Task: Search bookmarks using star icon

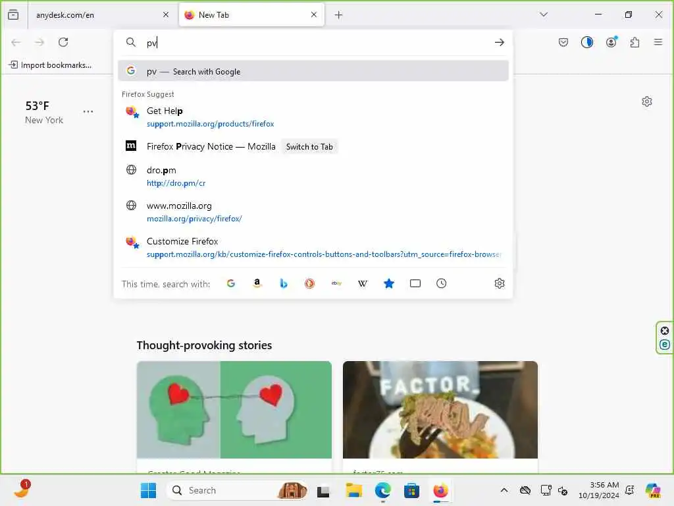Action: (388, 283)
